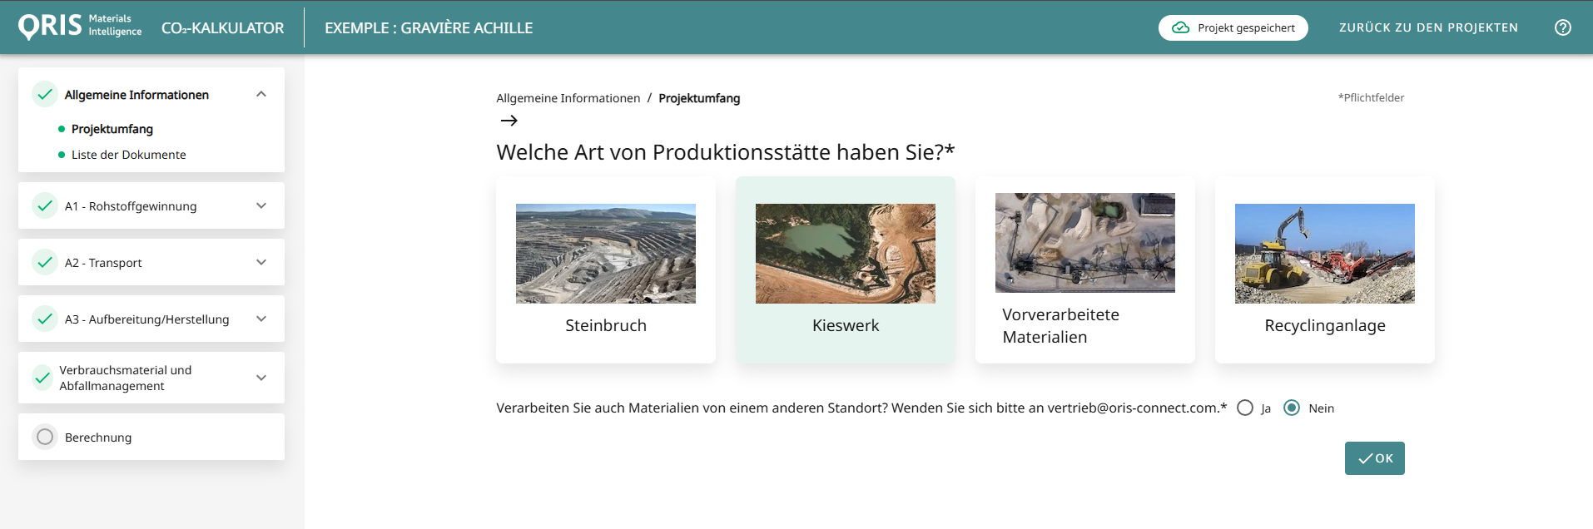Expand the A2 - Transport section chevron
The image size is (1593, 529).
pyautogui.click(x=261, y=263)
